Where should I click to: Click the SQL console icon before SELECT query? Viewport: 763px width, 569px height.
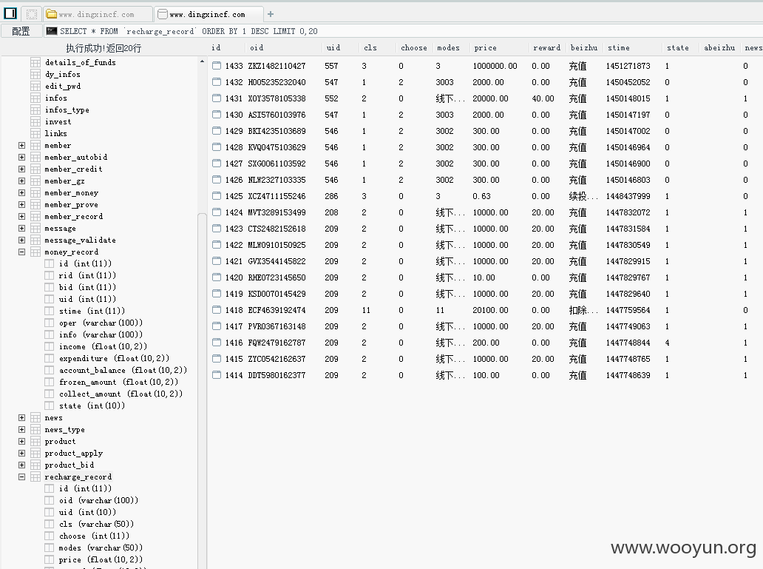(x=51, y=31)
